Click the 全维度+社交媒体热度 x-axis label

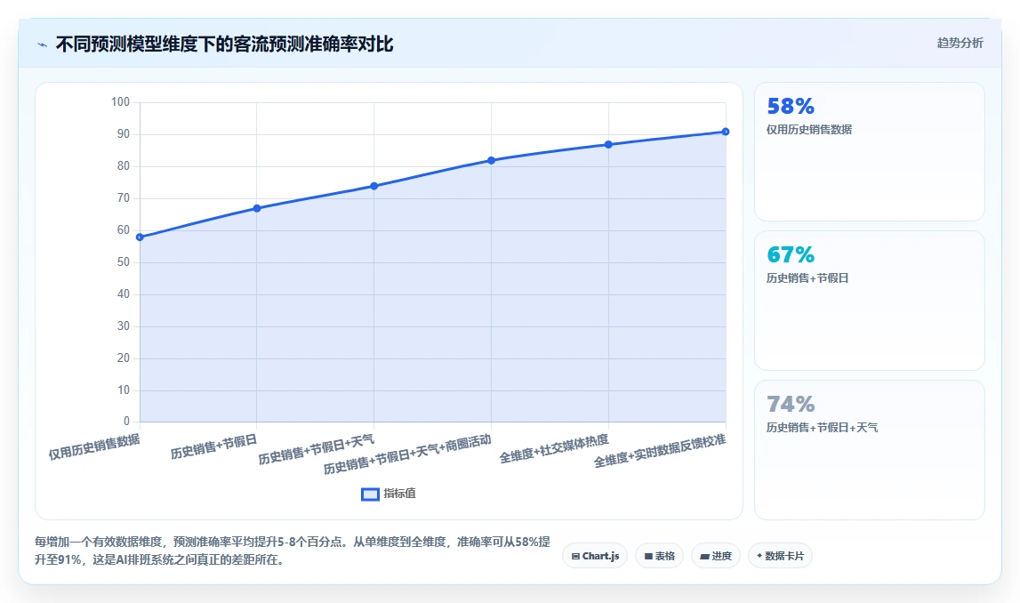point(554,449)
